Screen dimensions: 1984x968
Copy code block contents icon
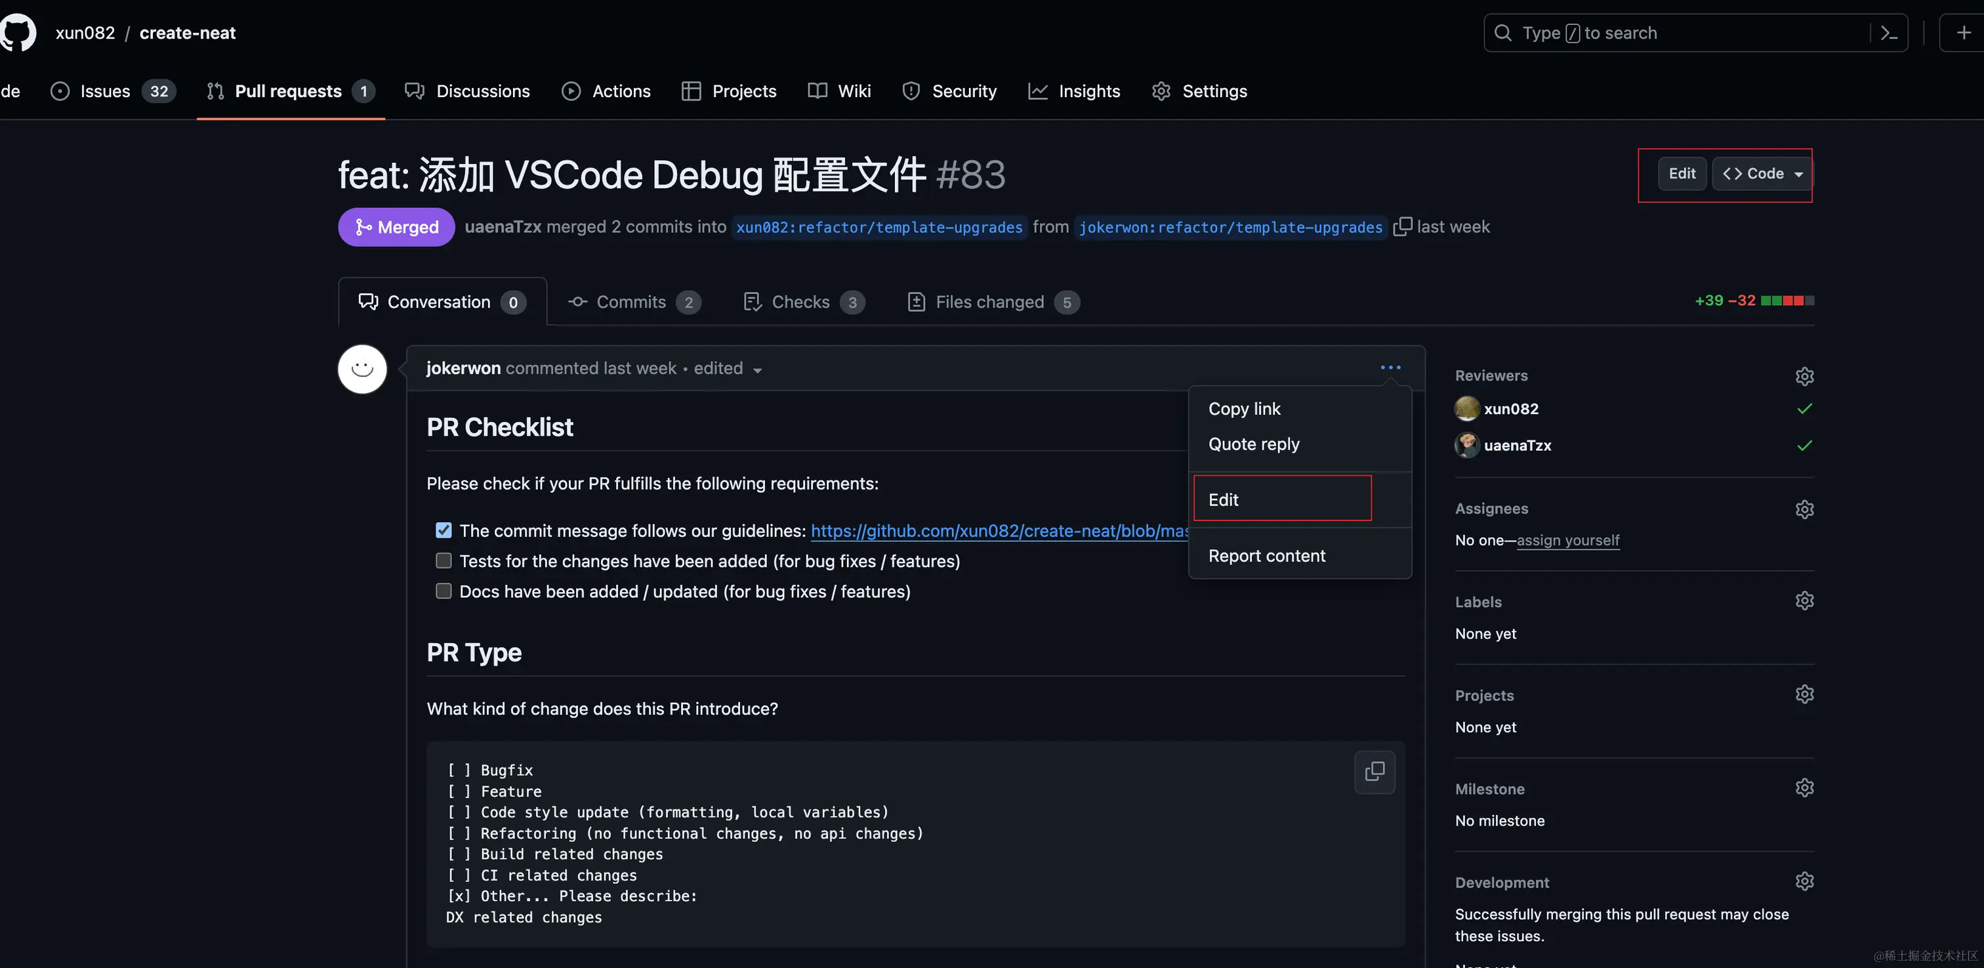click(x=1374, y=772)
